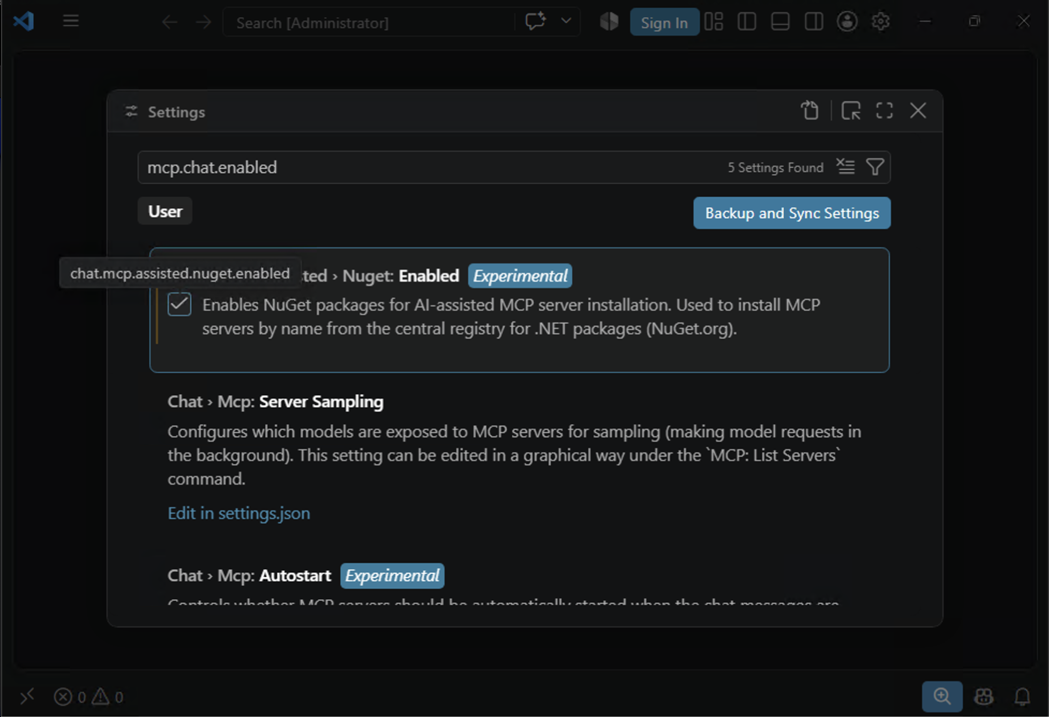Click Backup and Sync Settings button

pyautogui.click(x=792, y=213)
